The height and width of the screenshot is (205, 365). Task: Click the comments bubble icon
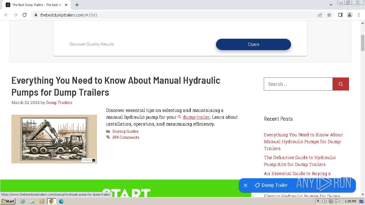(x=108, y=137)
